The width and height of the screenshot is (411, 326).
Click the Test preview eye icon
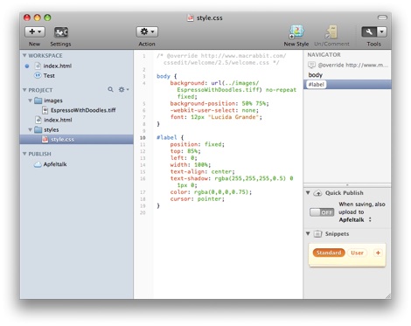pos(38,75)
